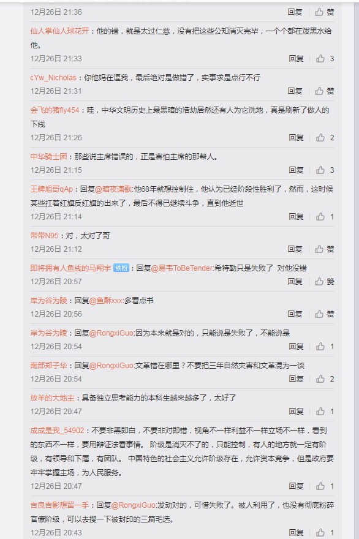Like 中华骑士团's comment
This screenshot has width=359, height=539.
[x=325, y=170]
